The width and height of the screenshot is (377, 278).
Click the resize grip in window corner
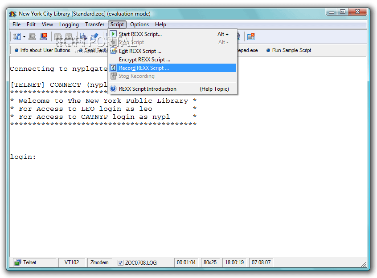pyautogui.click(x=364, y=264)
